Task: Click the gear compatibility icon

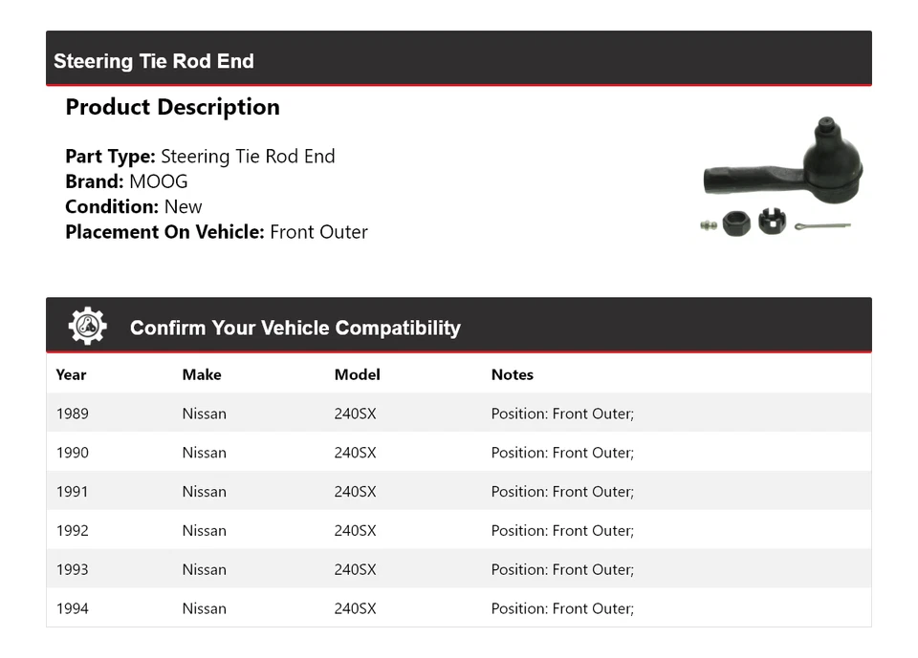Action: pos(87,327)
